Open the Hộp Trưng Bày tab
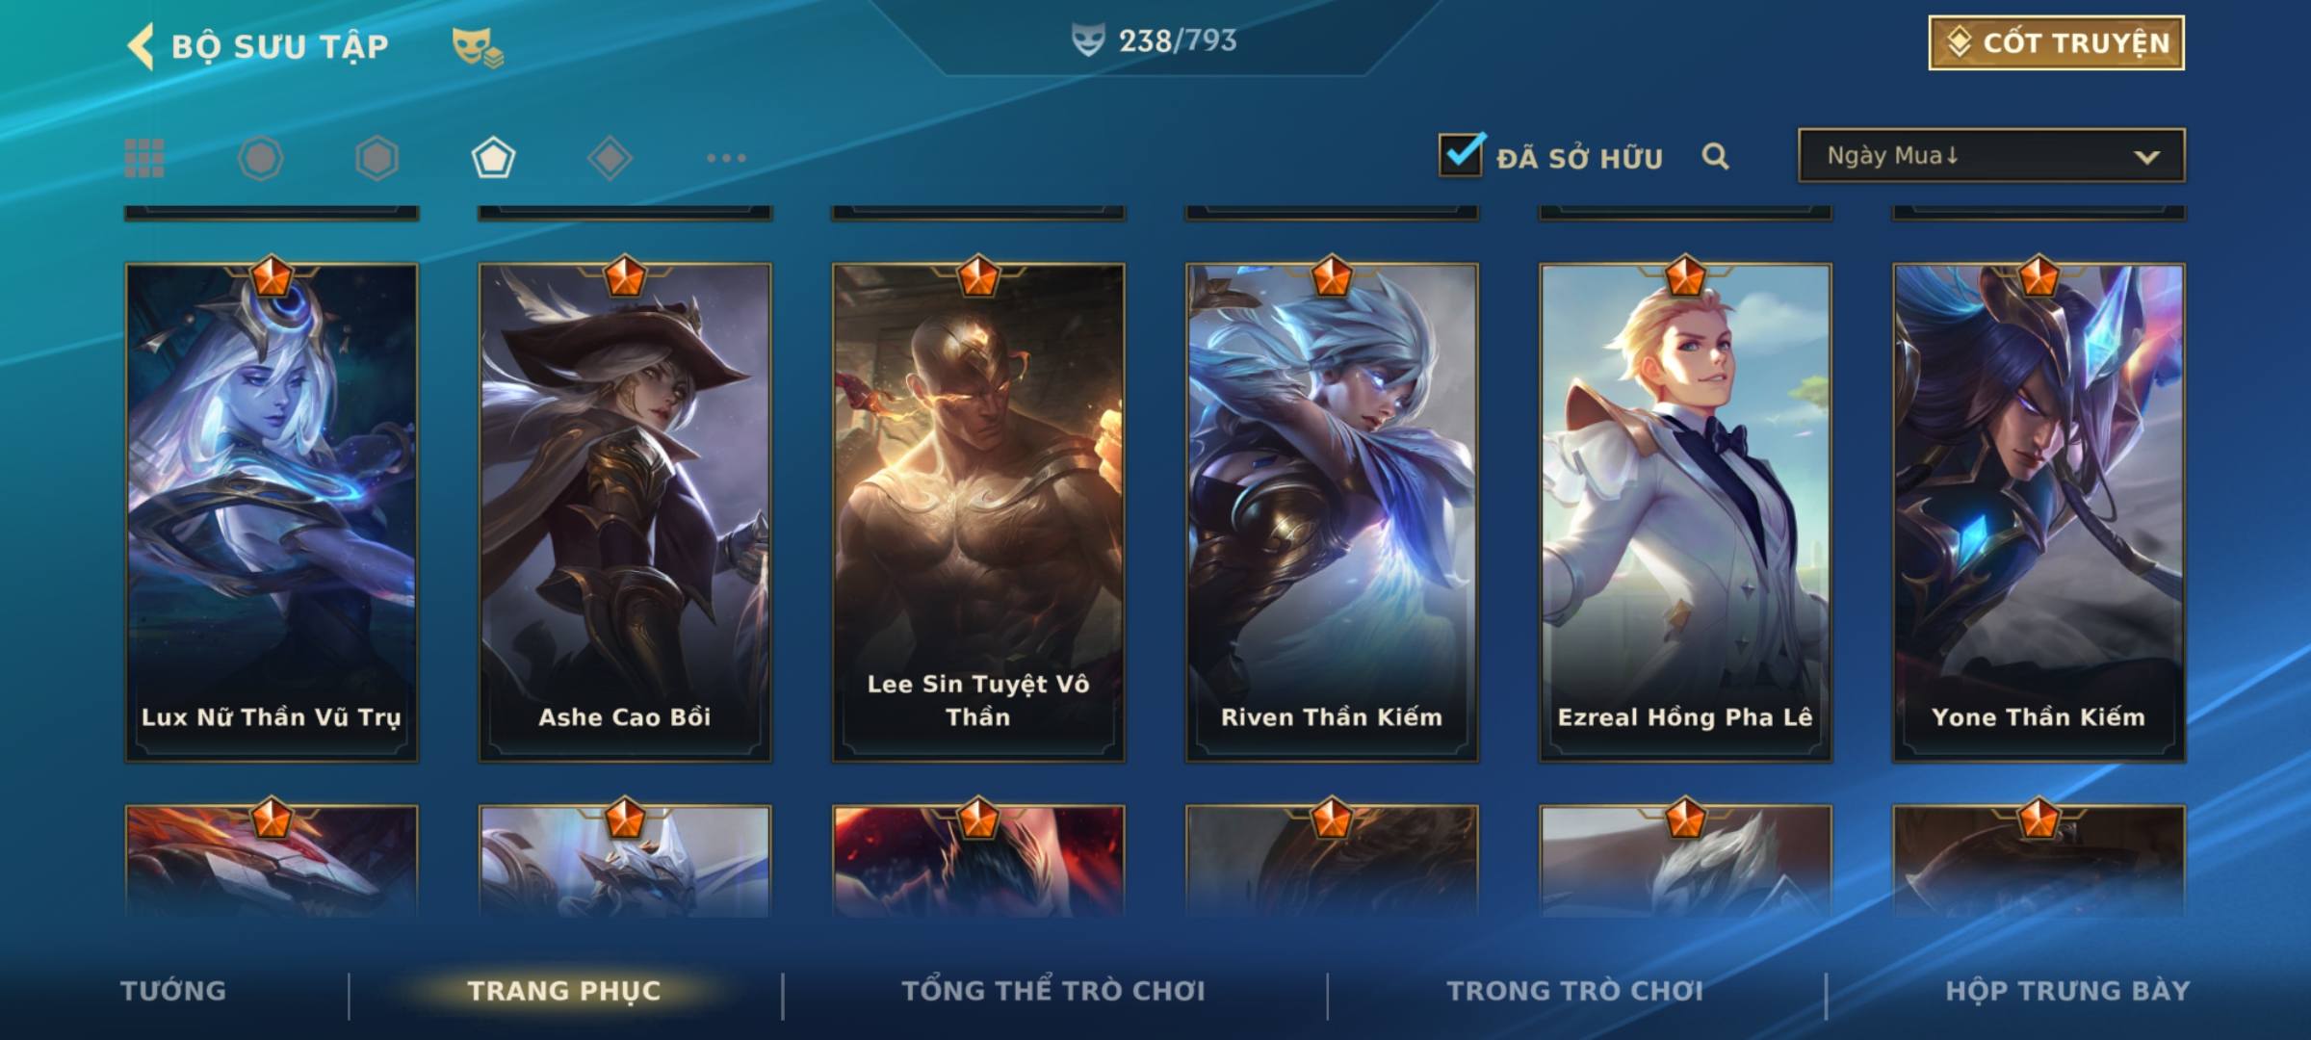 [2067, 991]
